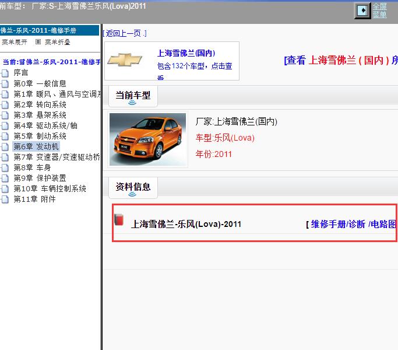Click page icon beside 第10章 车辆控制系统

[x=5, y=189]
